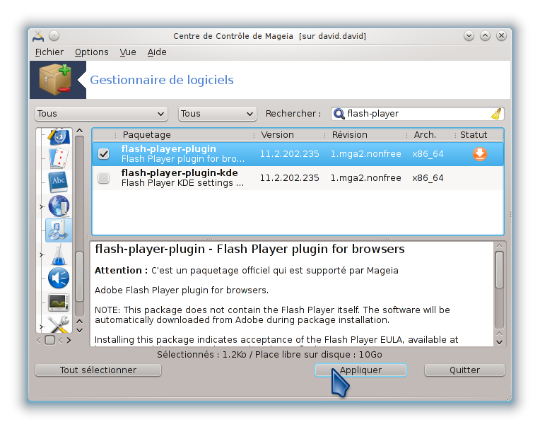Screen dimensions: 540x429
Task: Open the Options menu
Action: pos(92,52)
